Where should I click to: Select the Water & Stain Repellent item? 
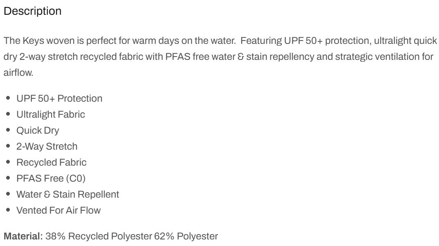[68, 194]
